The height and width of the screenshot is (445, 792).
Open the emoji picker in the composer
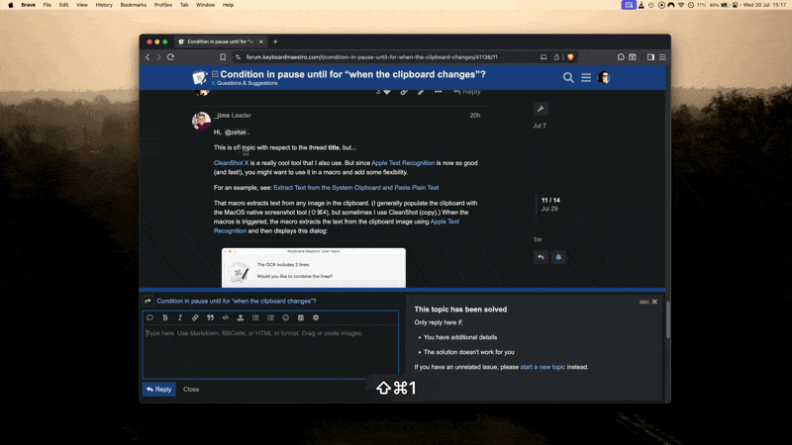(286, 317)
